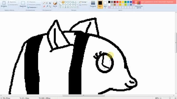177x99 pixels.
Task: Open the Повернуть rotate dropdown
Action: coord(32,7)
